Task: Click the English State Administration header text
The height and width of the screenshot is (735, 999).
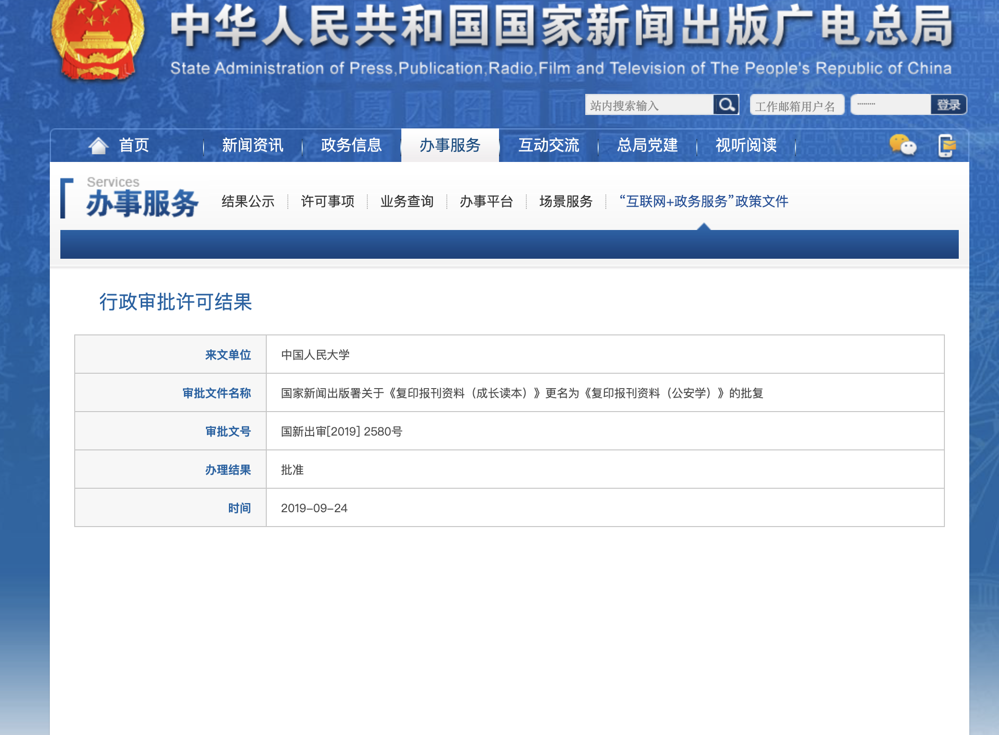Action: 561,69
